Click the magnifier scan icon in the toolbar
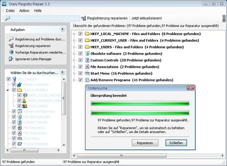The height and width of the screenshot is (166, 227). coord(7,18)
